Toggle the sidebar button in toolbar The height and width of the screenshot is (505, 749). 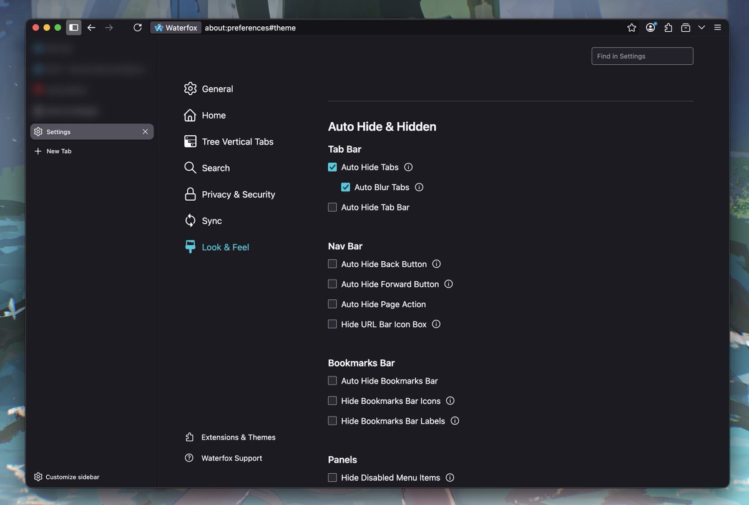74,27
